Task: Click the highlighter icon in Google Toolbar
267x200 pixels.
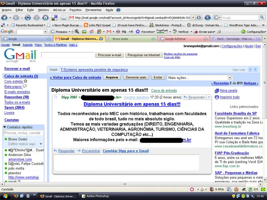Action: [x=219, y=31]
